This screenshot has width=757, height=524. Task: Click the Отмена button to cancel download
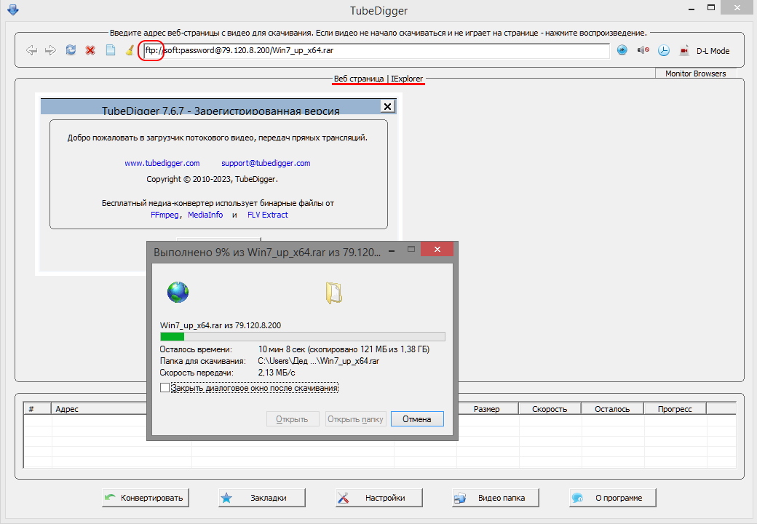pos(417,418)
